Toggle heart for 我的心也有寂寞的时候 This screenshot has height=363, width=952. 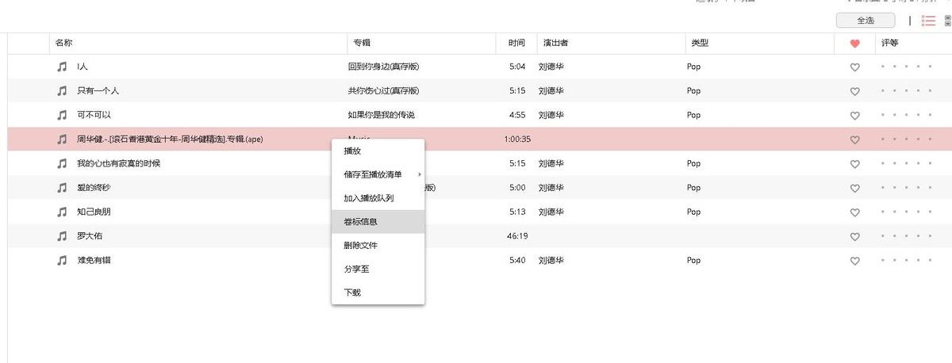[854, 164]
